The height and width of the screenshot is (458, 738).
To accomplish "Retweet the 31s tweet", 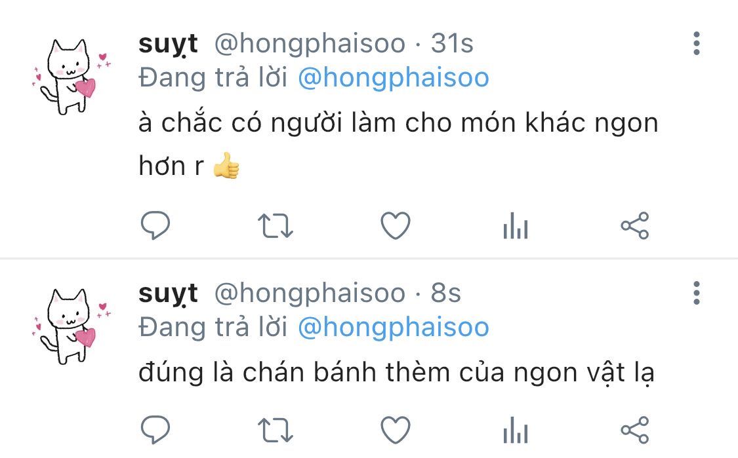I will point(276,225).
